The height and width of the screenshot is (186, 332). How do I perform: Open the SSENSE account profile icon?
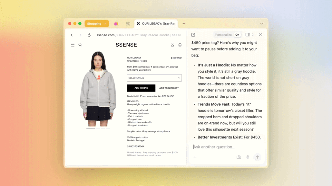point(172,45)
